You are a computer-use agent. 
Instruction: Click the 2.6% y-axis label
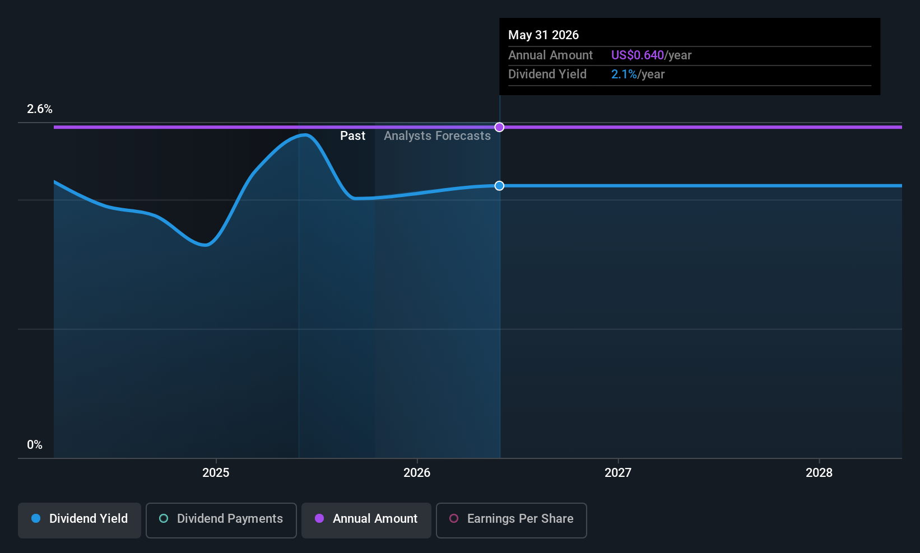pos(40,109)
